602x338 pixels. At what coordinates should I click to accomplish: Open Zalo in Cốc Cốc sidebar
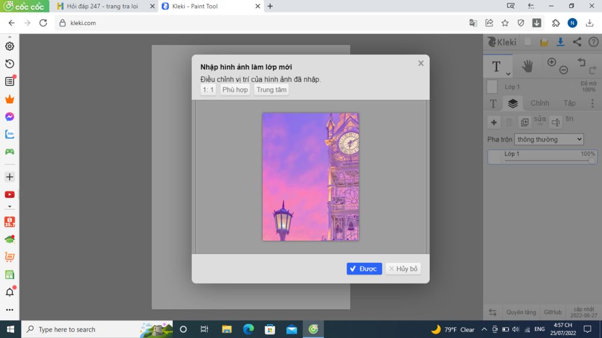(9, 134)
